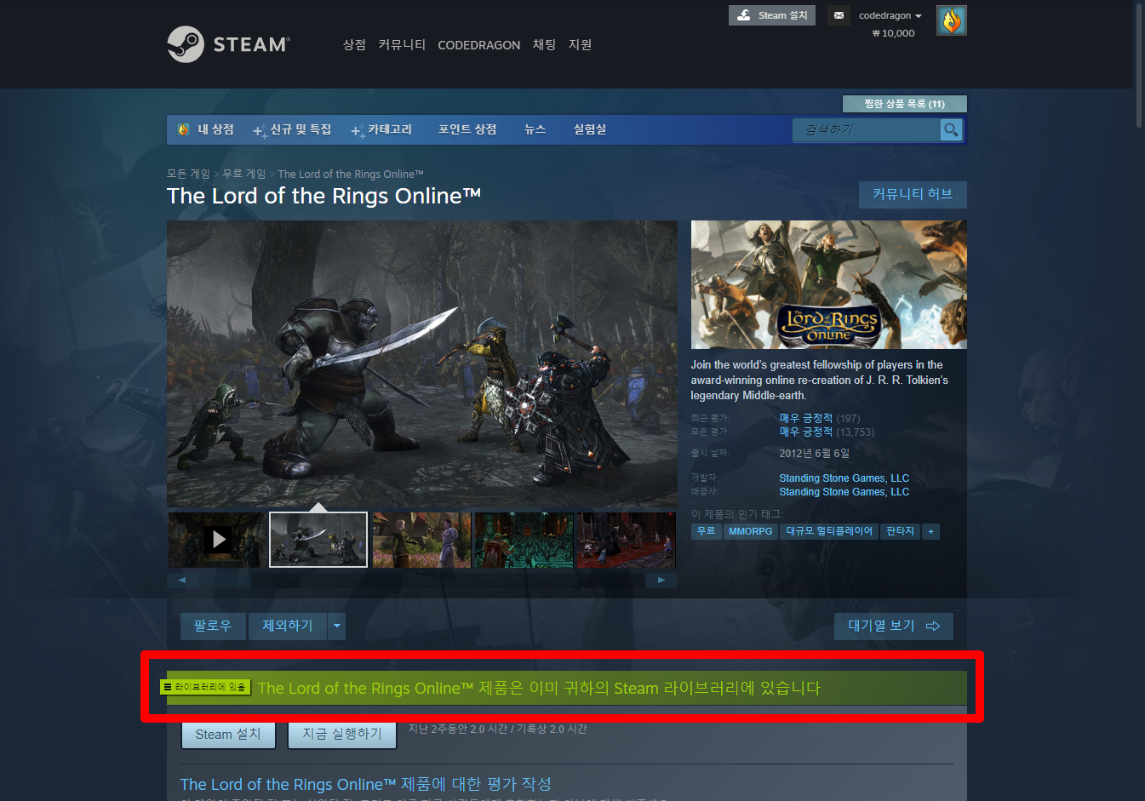Click the 제외하기 button
1145x801 pixels.
point(288,626)
